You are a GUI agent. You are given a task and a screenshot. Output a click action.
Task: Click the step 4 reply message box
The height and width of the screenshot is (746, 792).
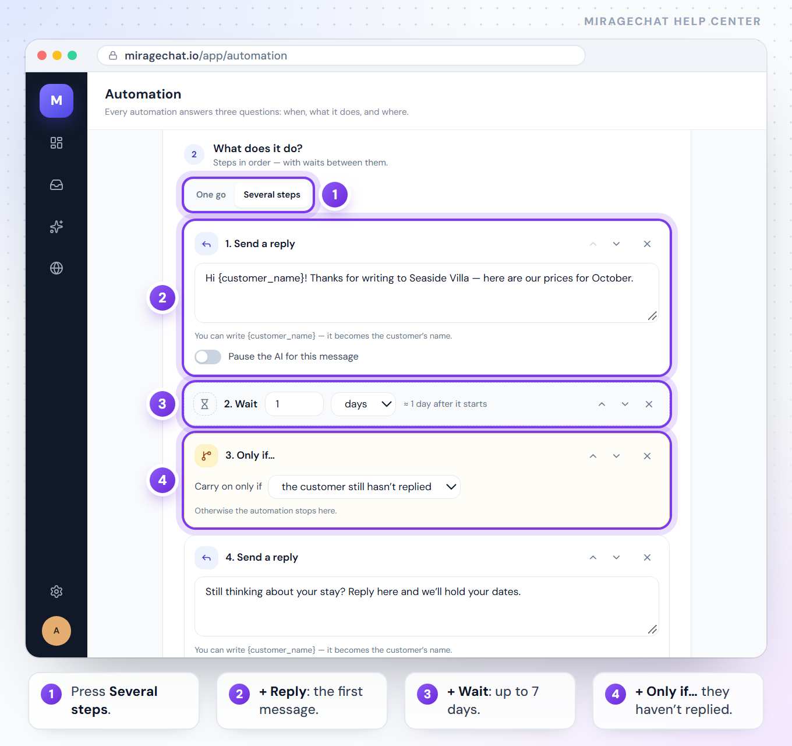(x=426, y=606)
